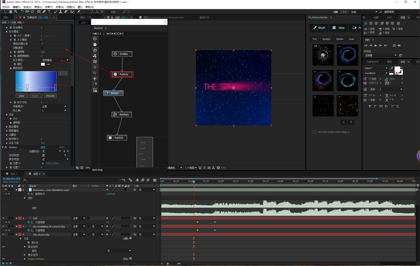Go to next page of particle presets
Viewport: 420px width, 266px height.
[351, 122]
